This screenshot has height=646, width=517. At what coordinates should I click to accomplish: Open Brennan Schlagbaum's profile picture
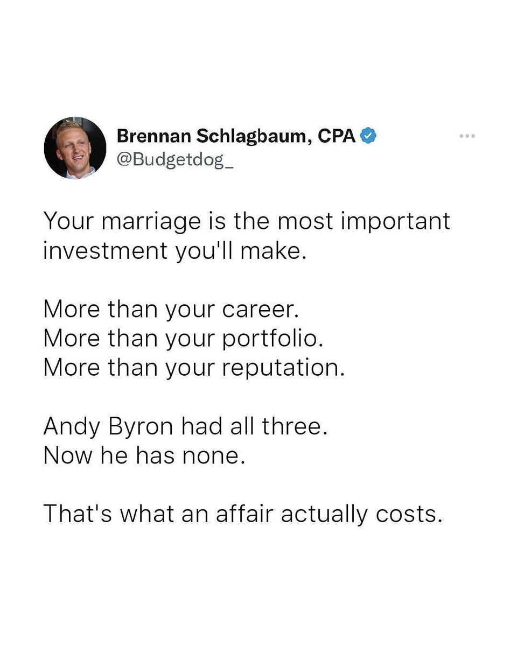(75, 148)
